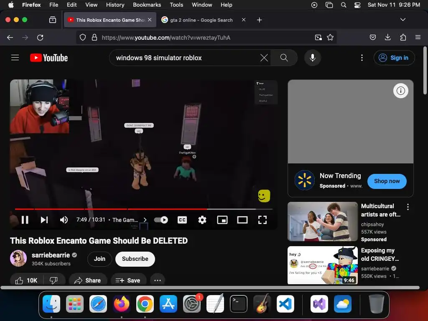The height and width of the screenshot is (321, 428).
Task: Open the Bookmarks menu
Action: (147, 5)
